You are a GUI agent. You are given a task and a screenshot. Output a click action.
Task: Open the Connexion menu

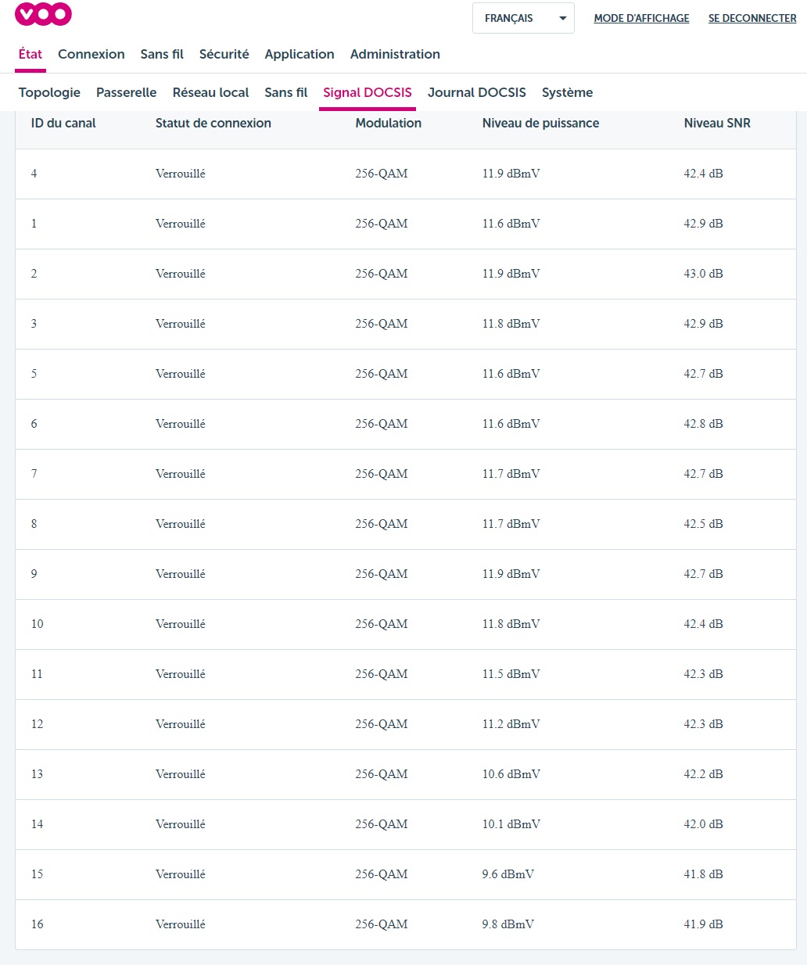91,54
